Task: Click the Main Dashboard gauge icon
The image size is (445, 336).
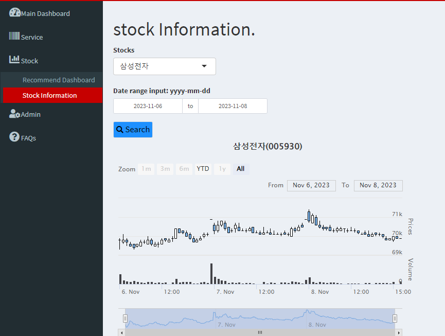Action: tap(15, 12)
